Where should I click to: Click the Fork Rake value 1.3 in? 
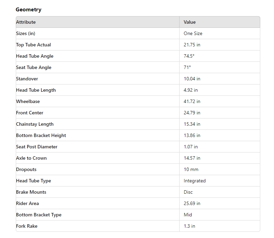[189, 226]
